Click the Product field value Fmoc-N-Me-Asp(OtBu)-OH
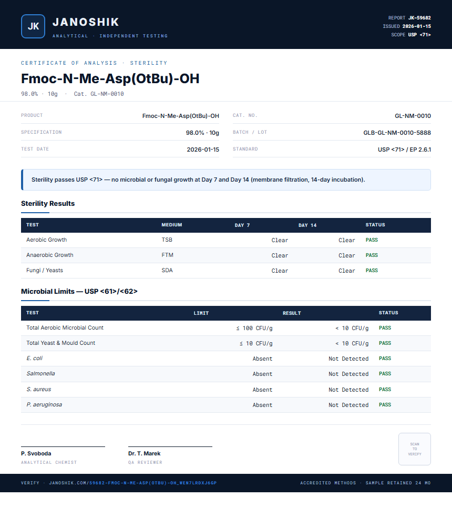Screen dimensions: 452x507 pos(180,116)
